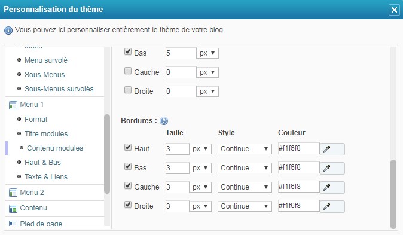The image size is (403, 235).
Task: Open the px unit dropdown for Bas border
Action: coord(200,168)
